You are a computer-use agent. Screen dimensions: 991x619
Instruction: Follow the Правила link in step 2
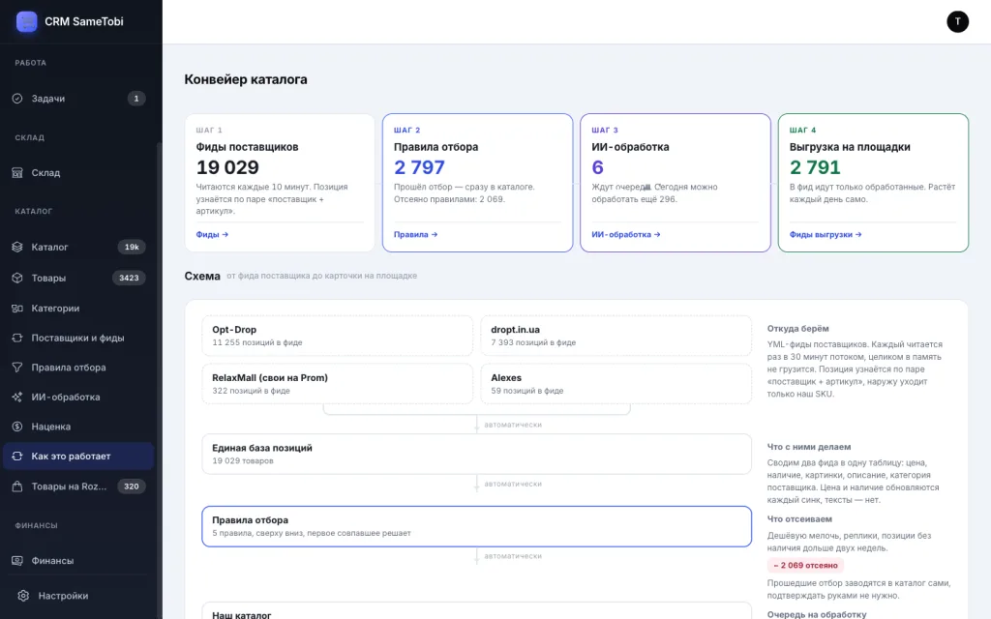click(x=415, y=234)
